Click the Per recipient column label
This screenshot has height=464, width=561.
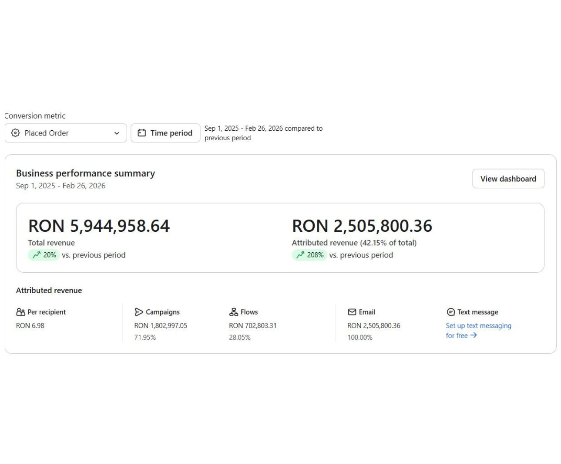click(x=47, y=312)
